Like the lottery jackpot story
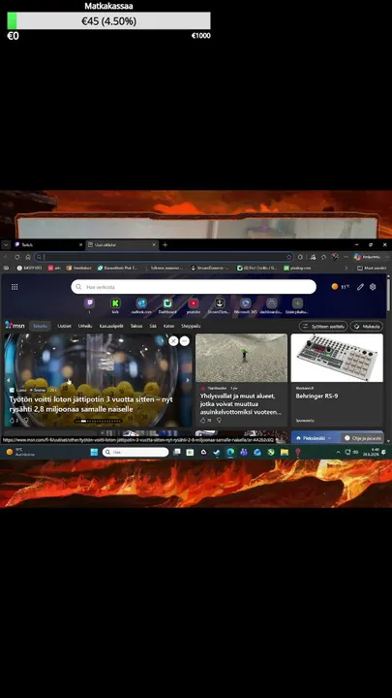This screenshot has height=698, width=392. [14, 420]
